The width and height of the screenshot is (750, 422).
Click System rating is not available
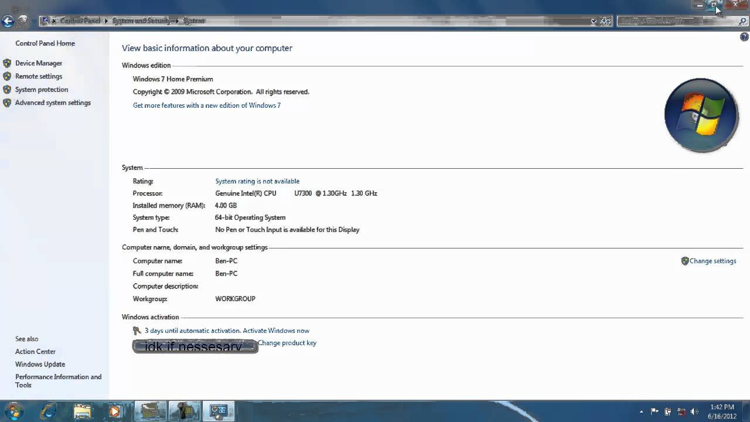[257, 181]
